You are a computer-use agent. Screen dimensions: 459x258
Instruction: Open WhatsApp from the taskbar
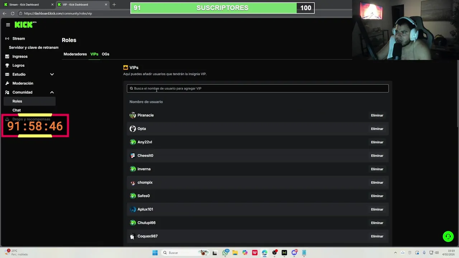tap(225, 253)
